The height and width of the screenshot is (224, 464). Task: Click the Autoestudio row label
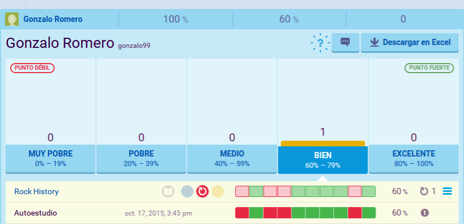point(36,213)
